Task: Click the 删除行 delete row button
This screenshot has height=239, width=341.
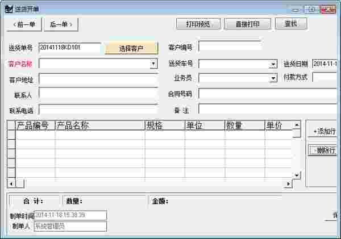Action: [x=323, y=150]
